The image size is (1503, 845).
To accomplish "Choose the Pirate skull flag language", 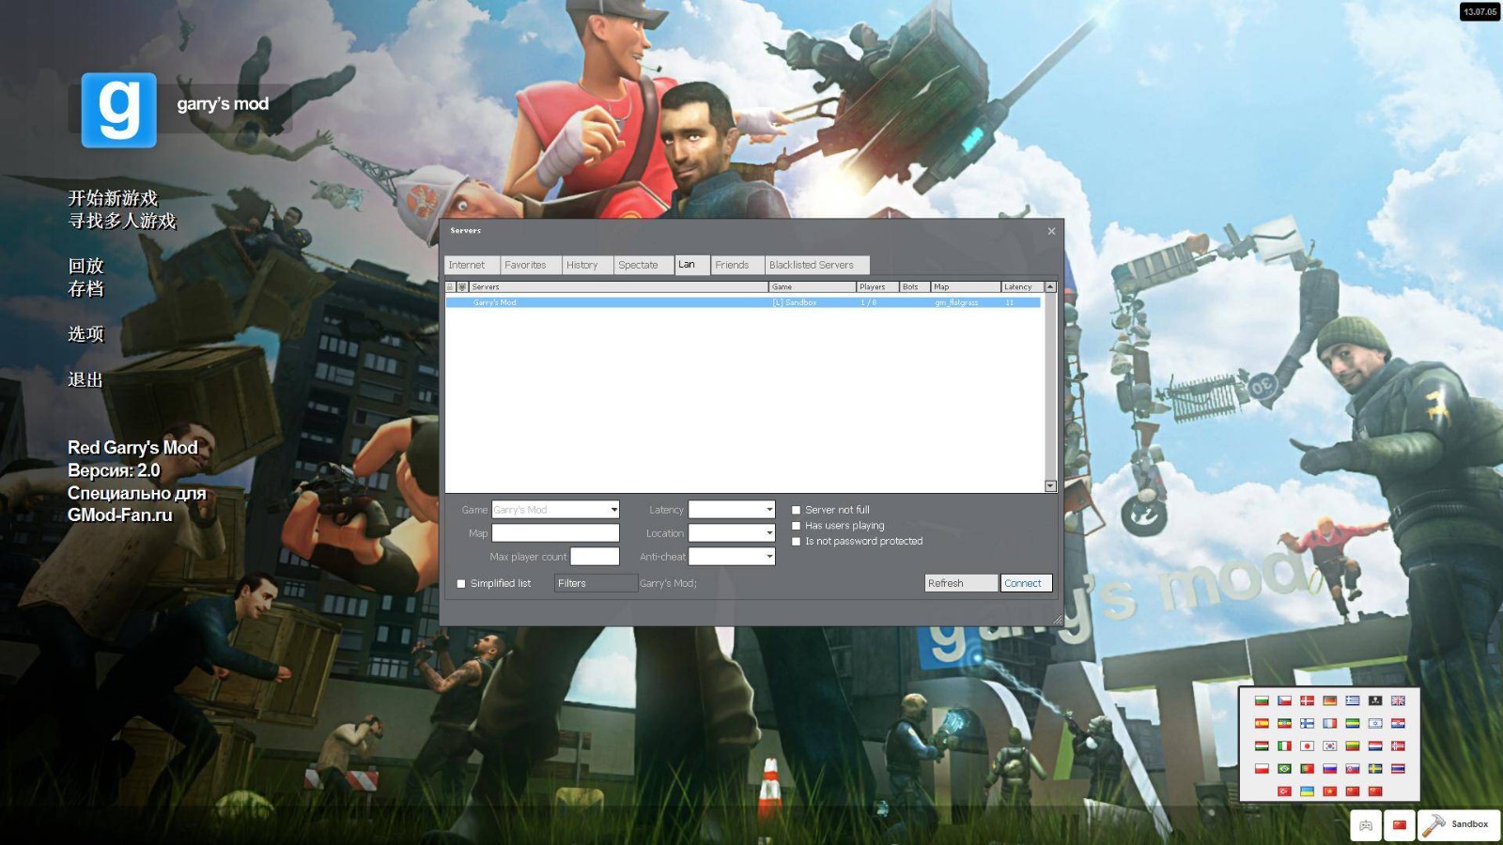I will coord(1375,700).
